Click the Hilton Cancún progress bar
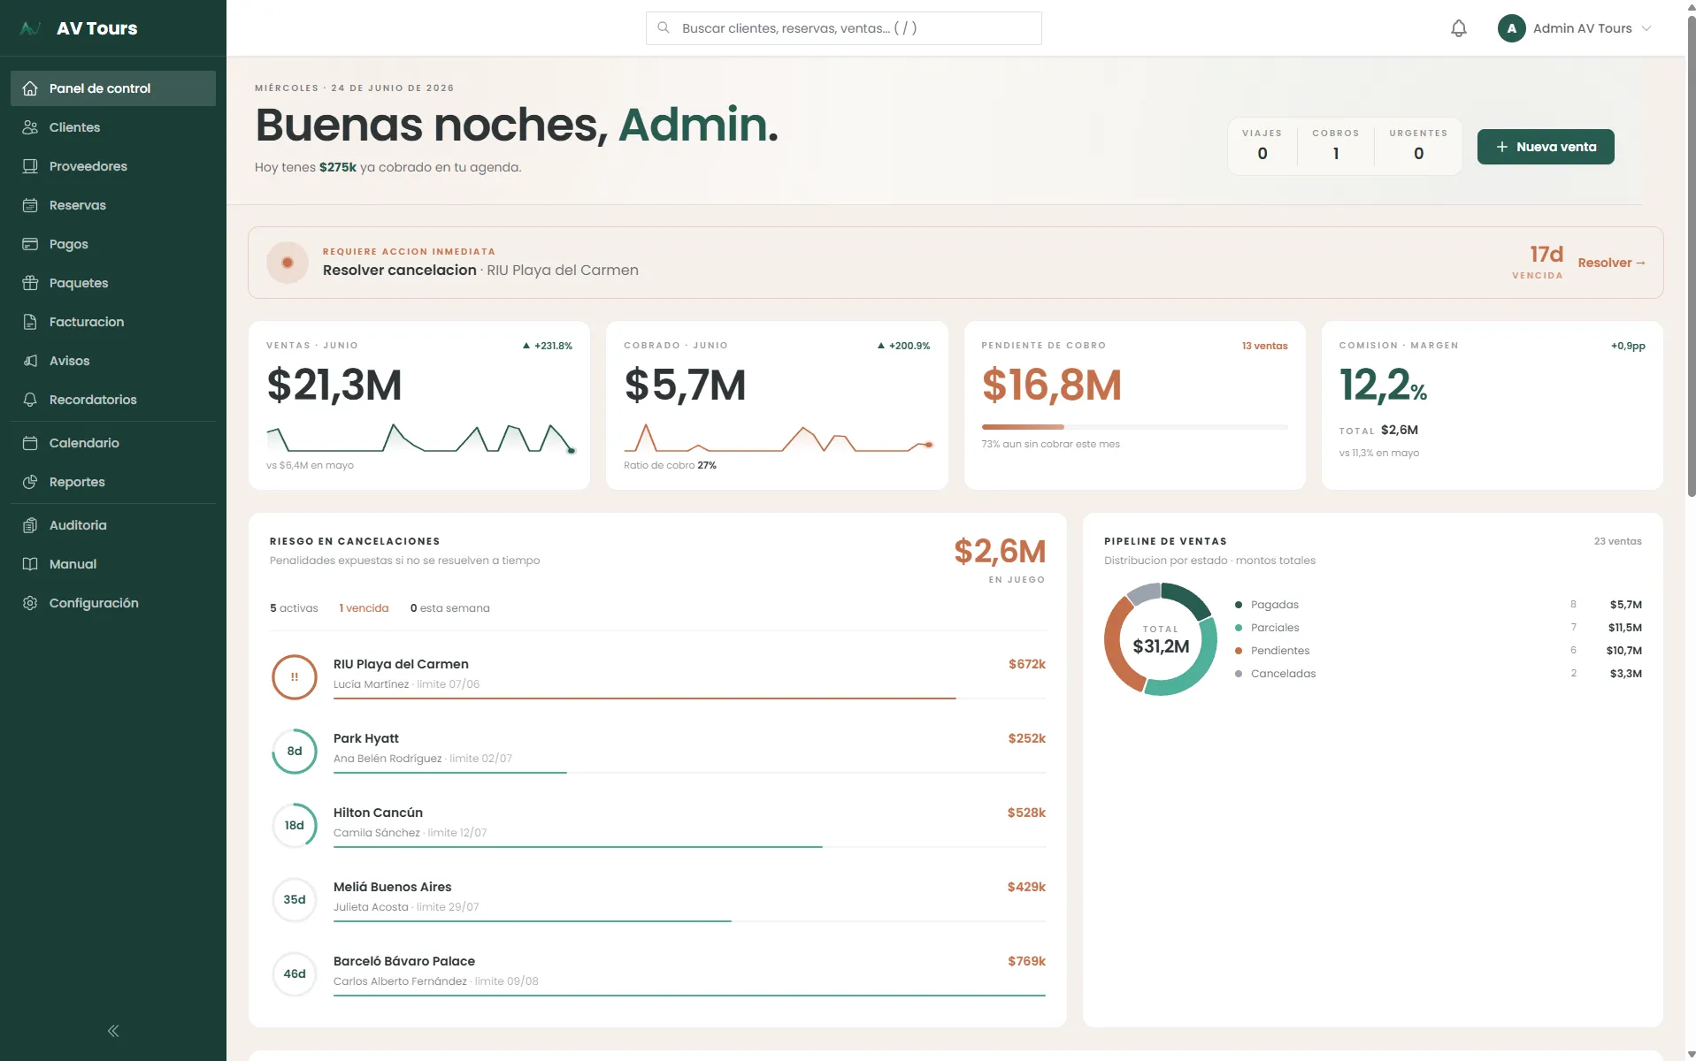The image size is (1696, 1061). pos(689,847)
